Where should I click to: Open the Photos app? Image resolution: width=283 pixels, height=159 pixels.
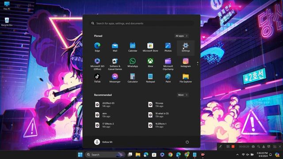point(168,47)
